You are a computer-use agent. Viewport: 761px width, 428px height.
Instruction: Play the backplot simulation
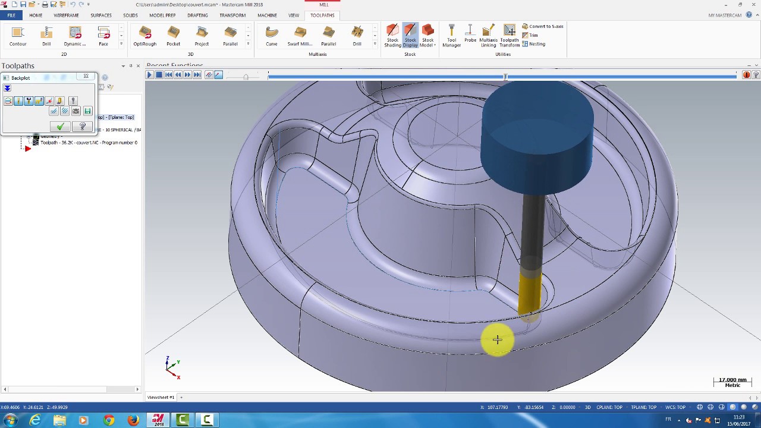[x=150, y=75]
